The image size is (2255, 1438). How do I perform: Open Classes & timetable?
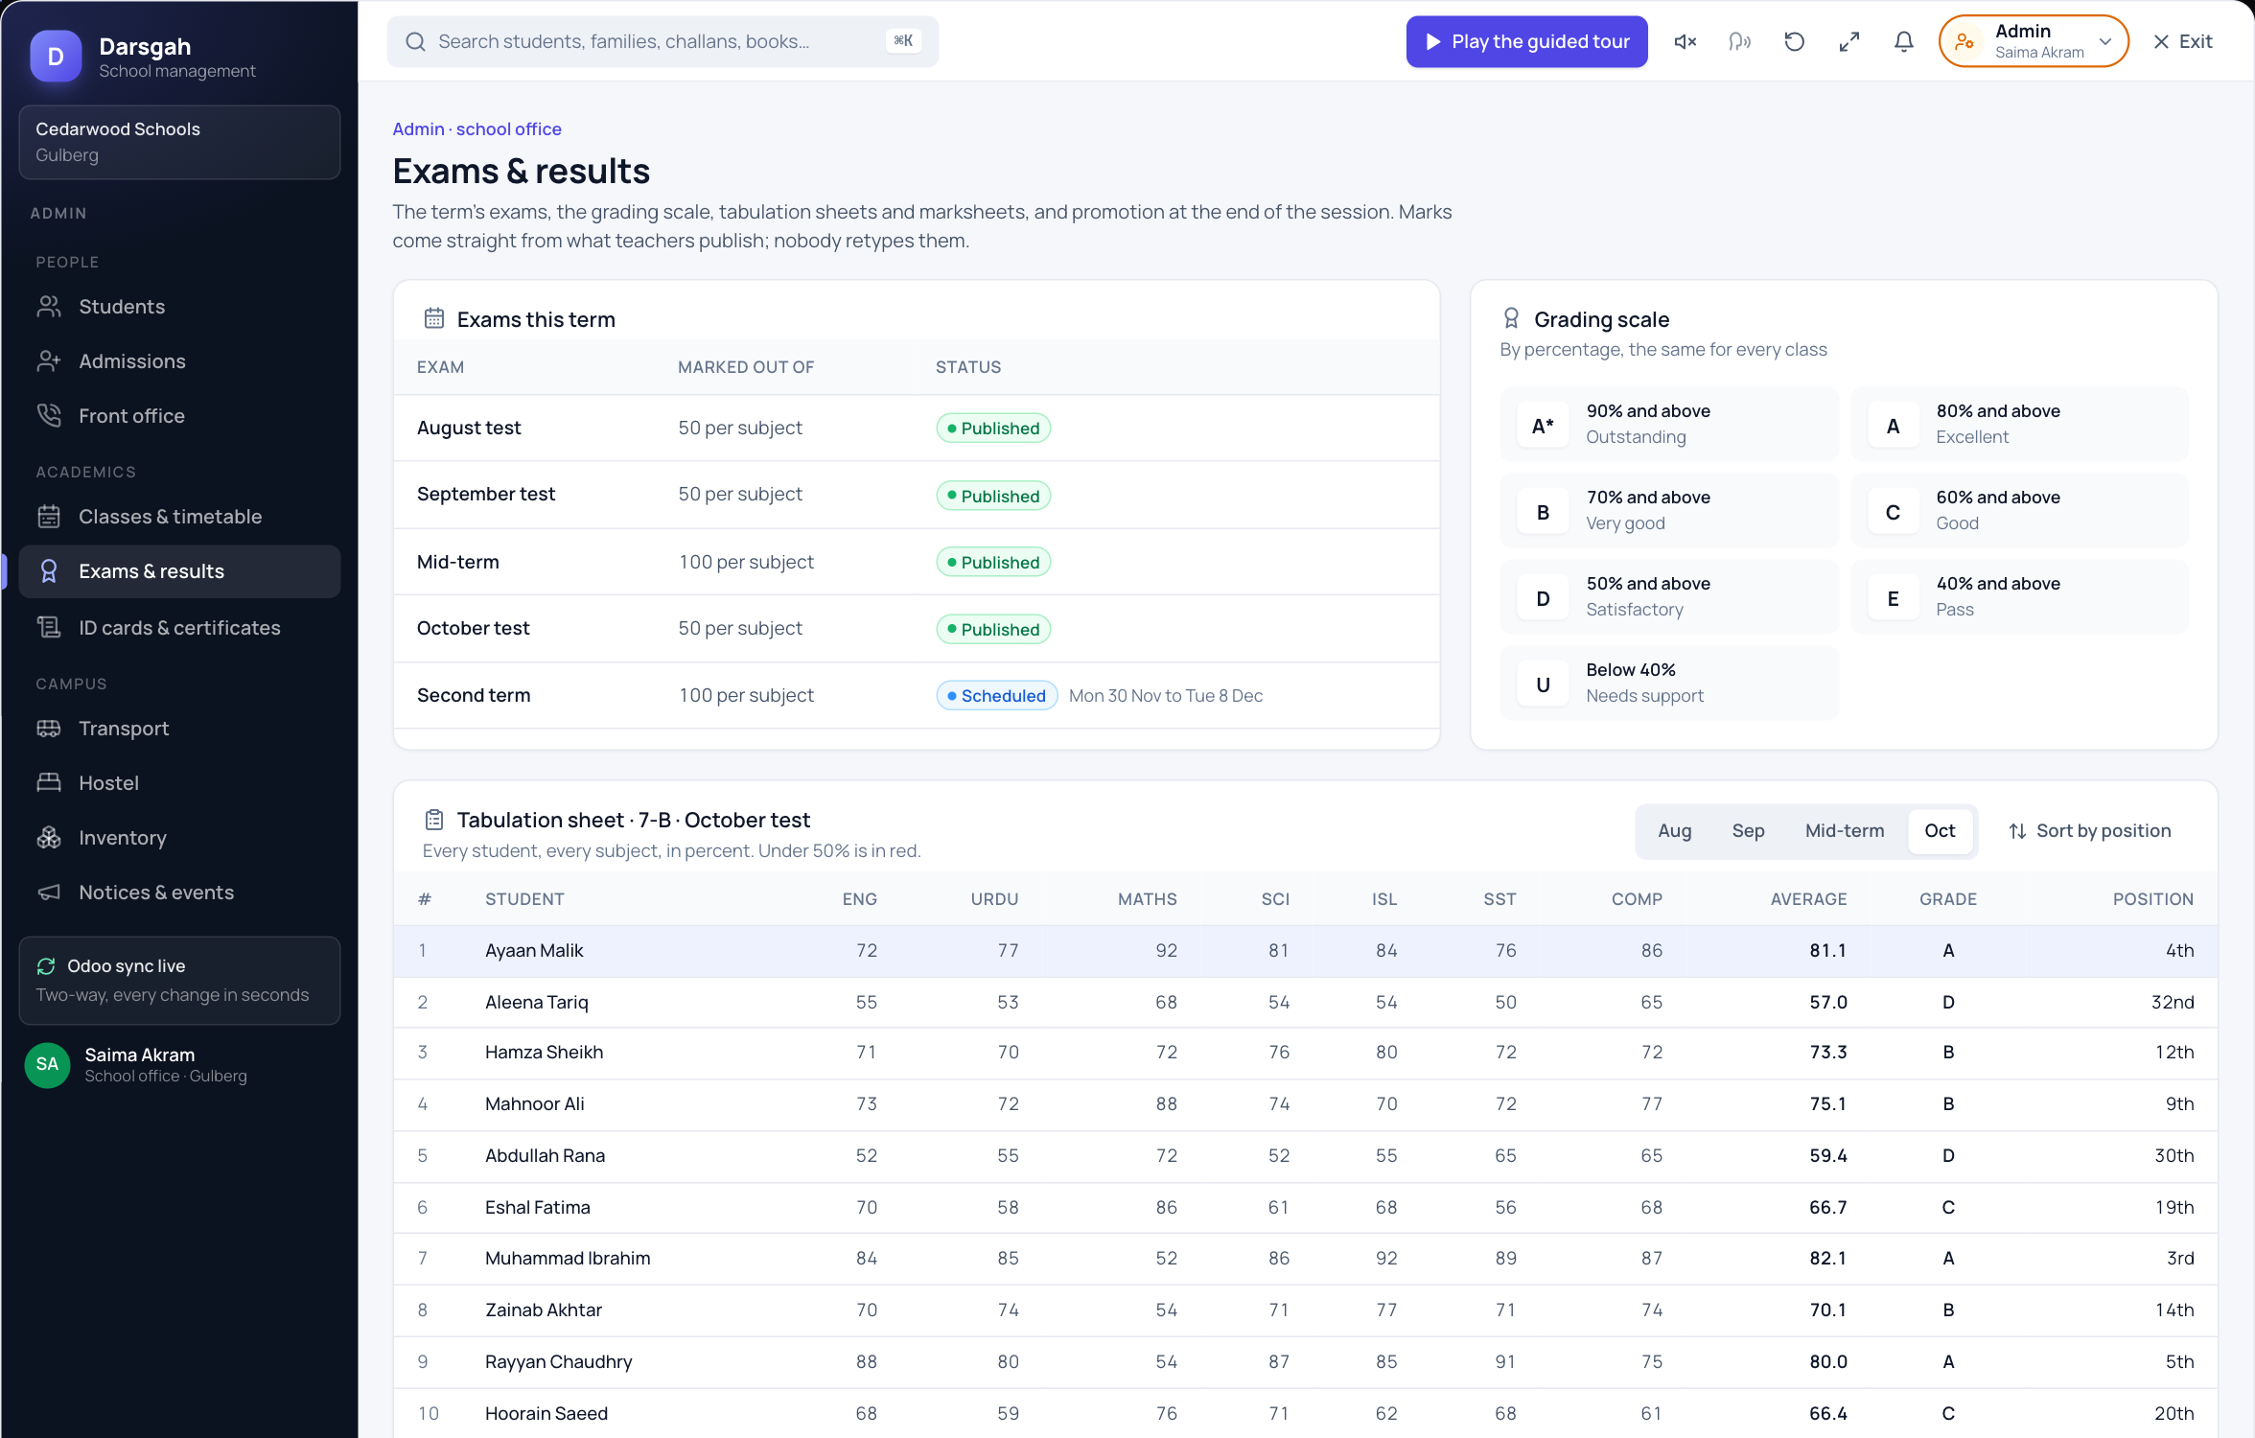tap(179, 517)
